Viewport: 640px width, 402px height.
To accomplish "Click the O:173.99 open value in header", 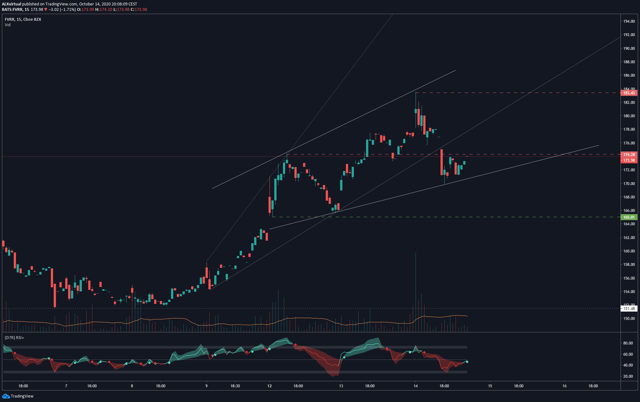I will click(86, 10).
